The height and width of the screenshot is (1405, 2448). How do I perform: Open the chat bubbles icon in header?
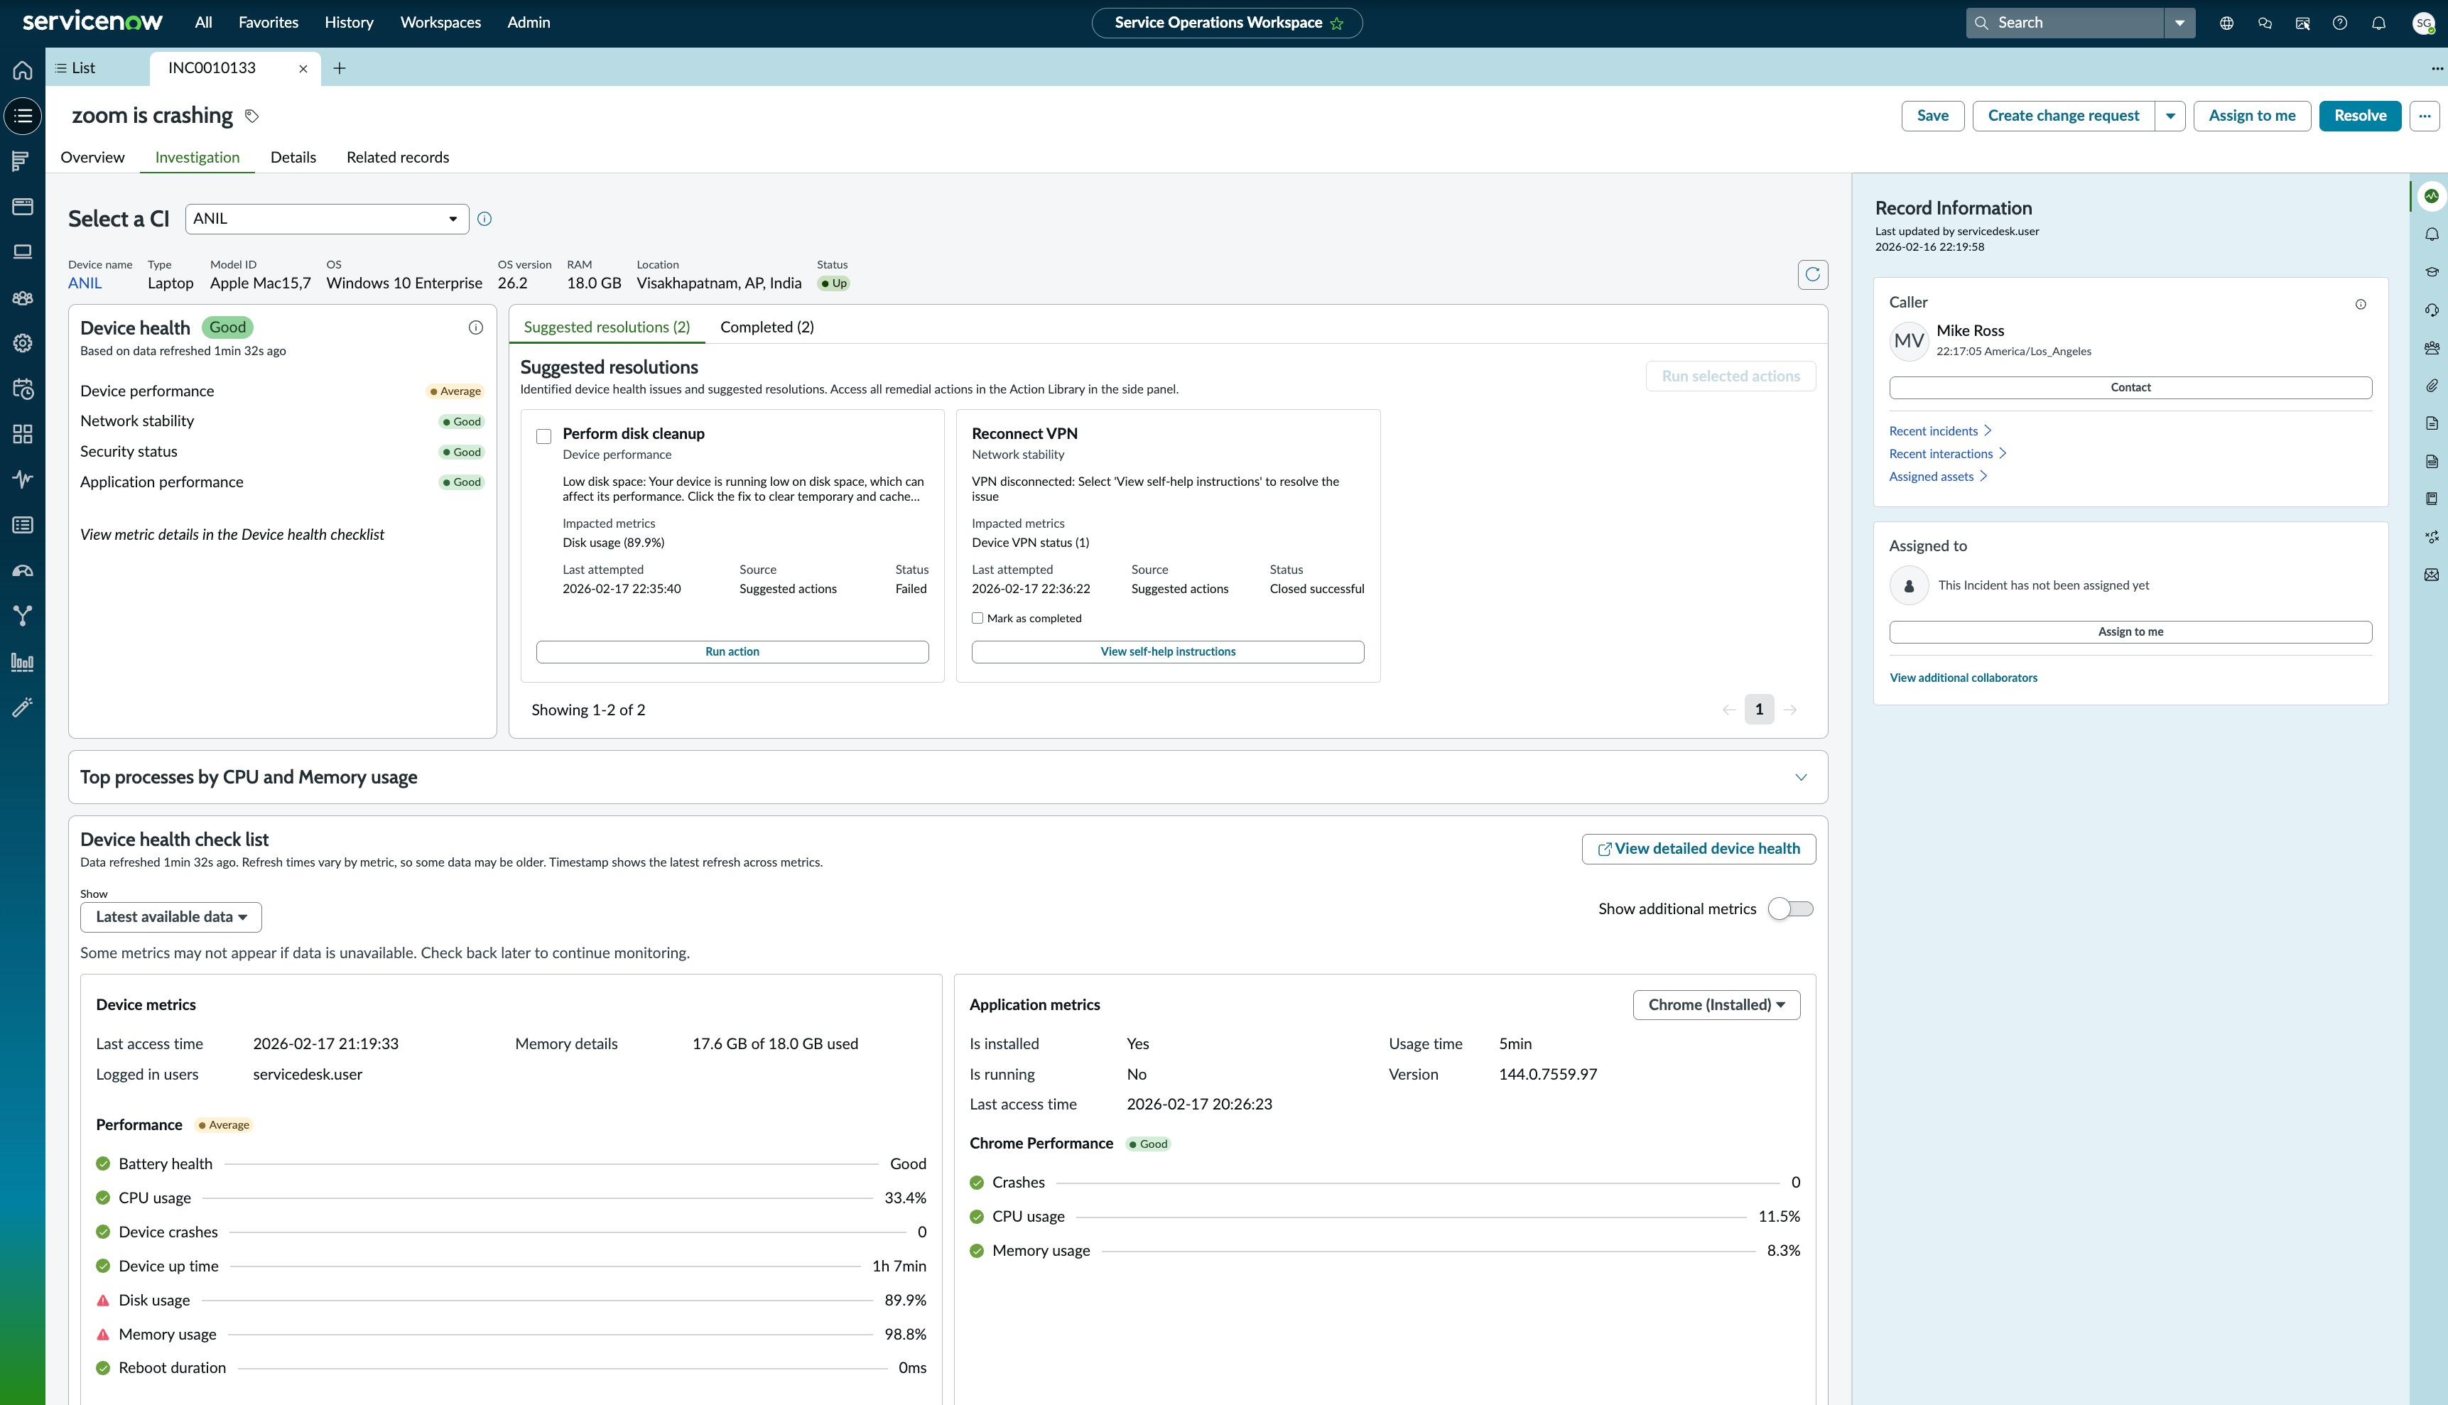(x=2265, y=23)
